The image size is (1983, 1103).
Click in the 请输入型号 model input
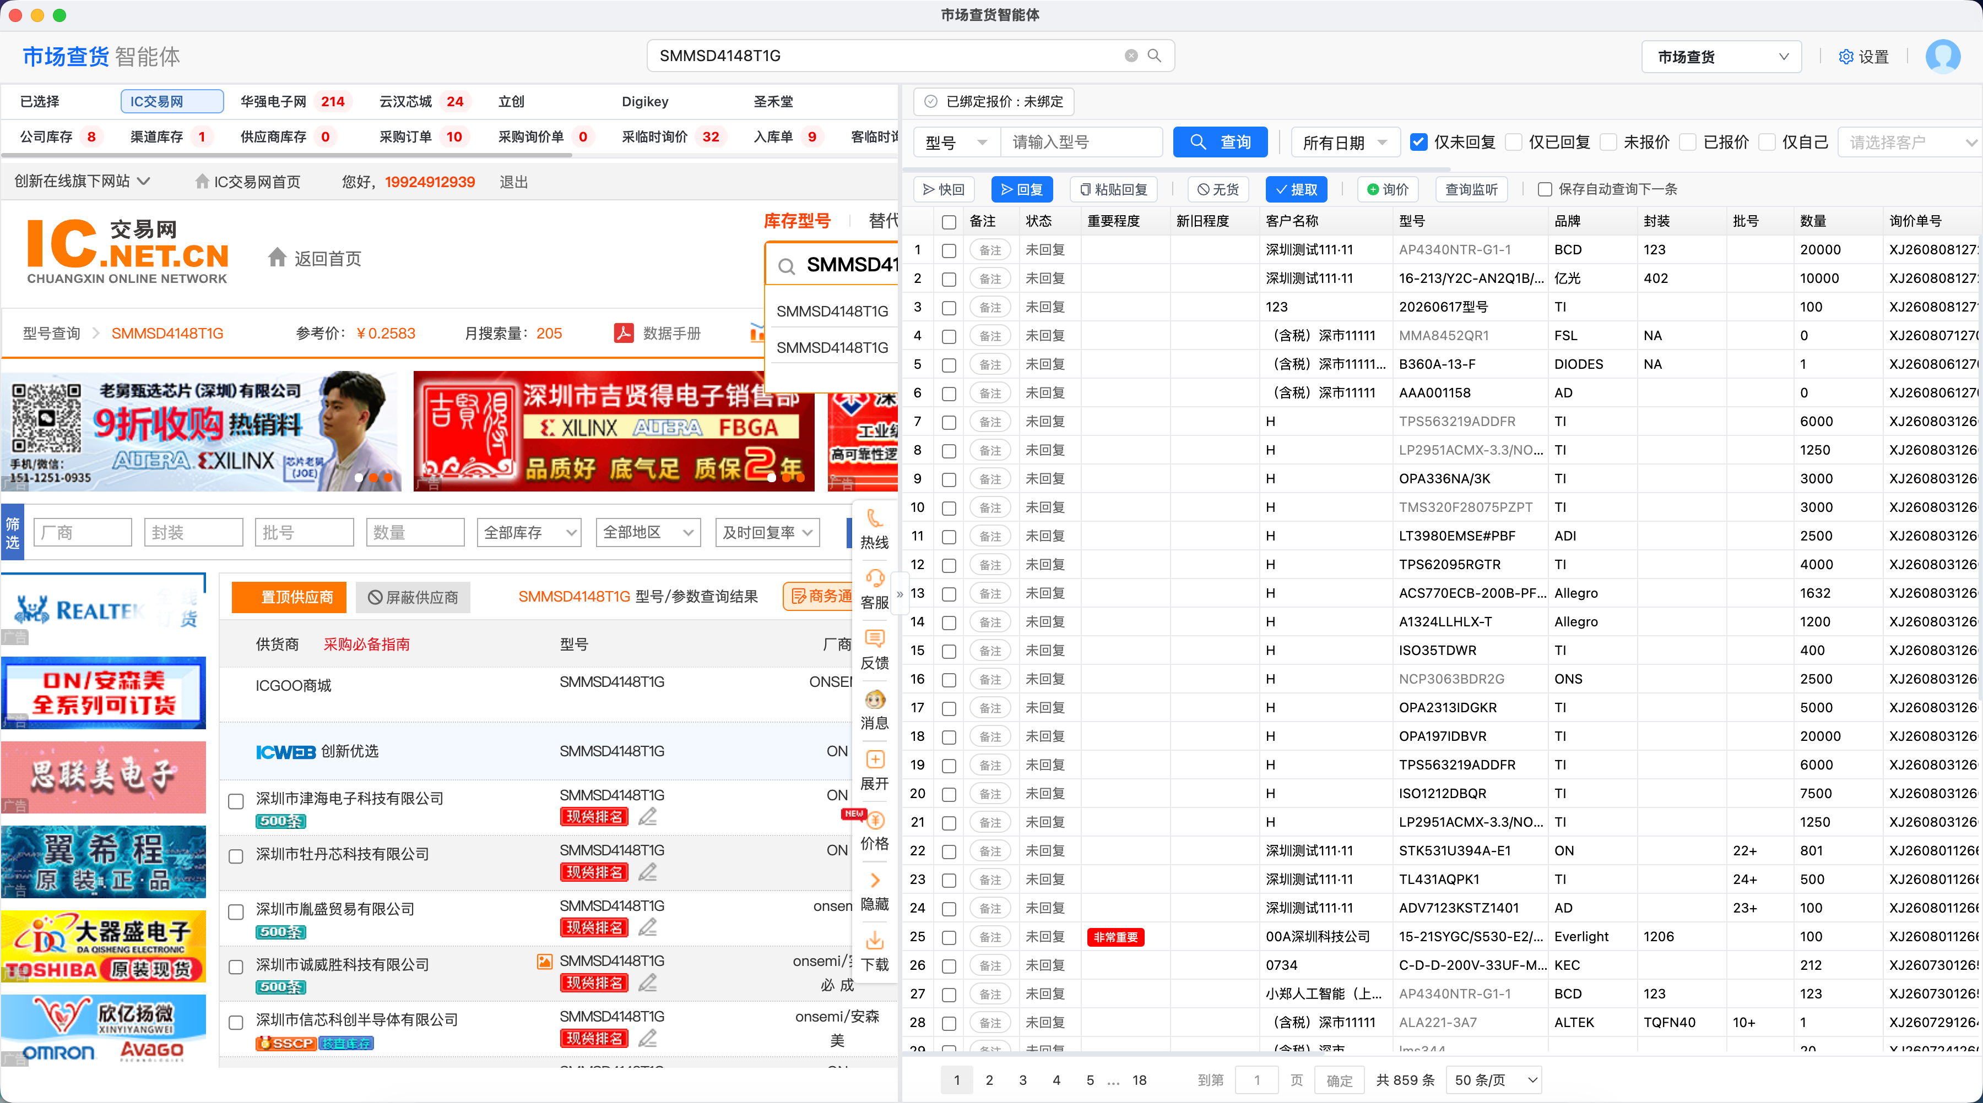(1081, 143)
